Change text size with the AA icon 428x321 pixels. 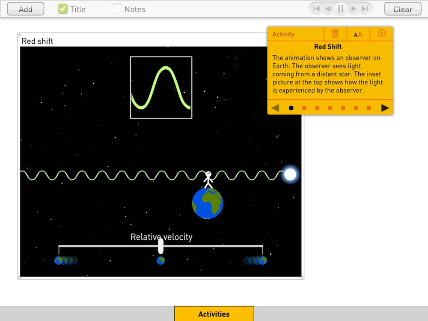(x=358, y=34)
